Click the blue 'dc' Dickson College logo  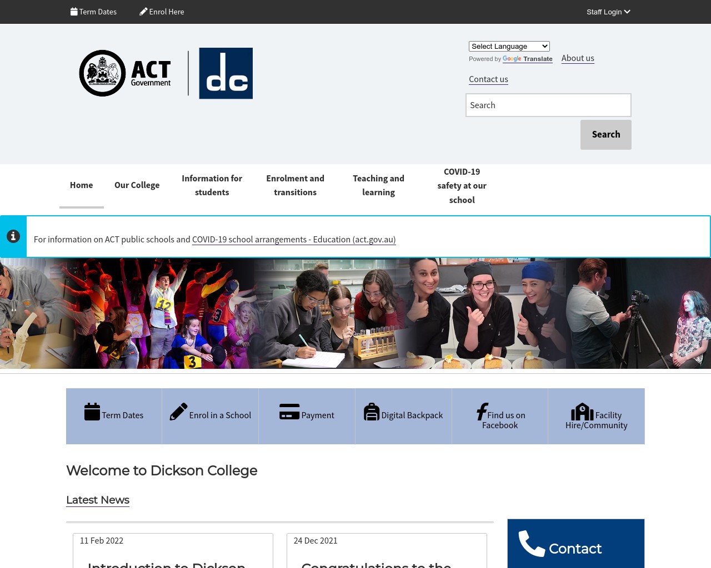click(226, 73)
